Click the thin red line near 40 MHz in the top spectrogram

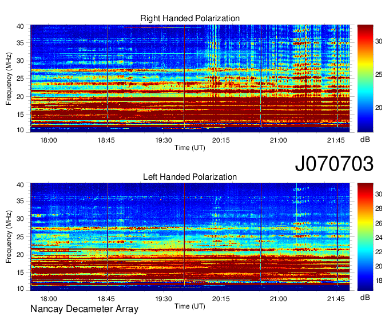coord(162,28)
